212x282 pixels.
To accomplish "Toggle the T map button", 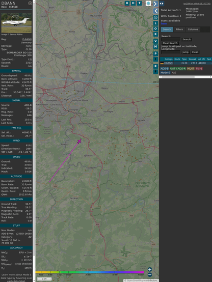I will [139, 3].
